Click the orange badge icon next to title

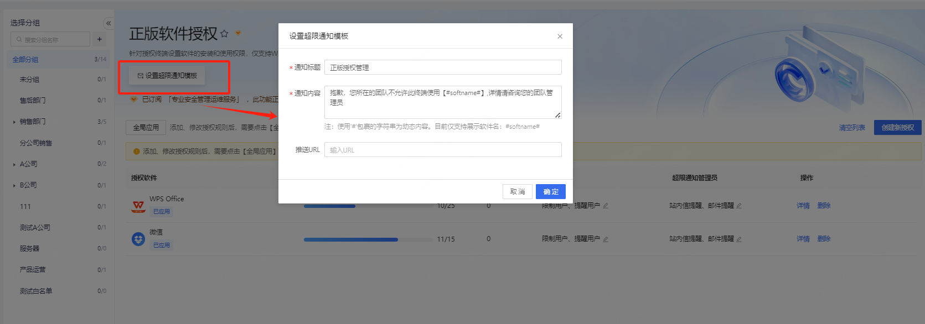[238, 33]
